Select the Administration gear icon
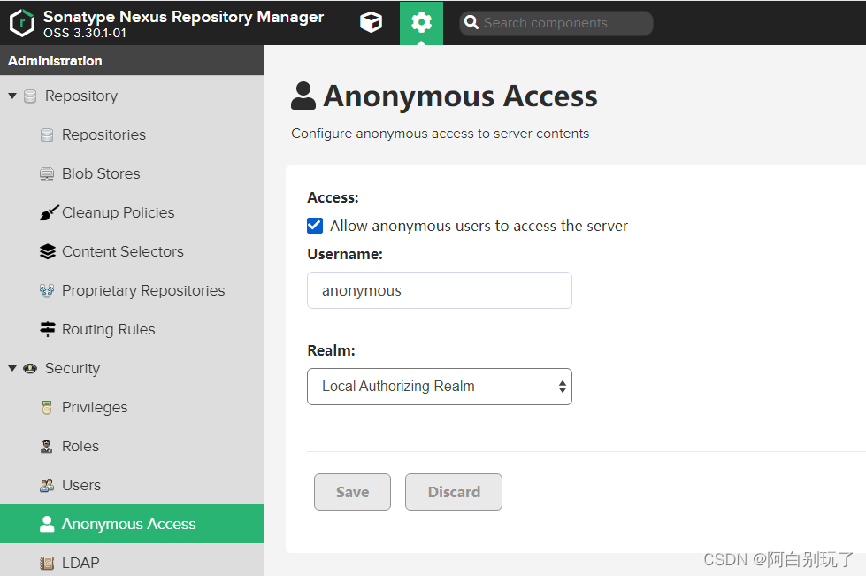The width and height of the screenshot is (866, 576). (x=421, y=22)
